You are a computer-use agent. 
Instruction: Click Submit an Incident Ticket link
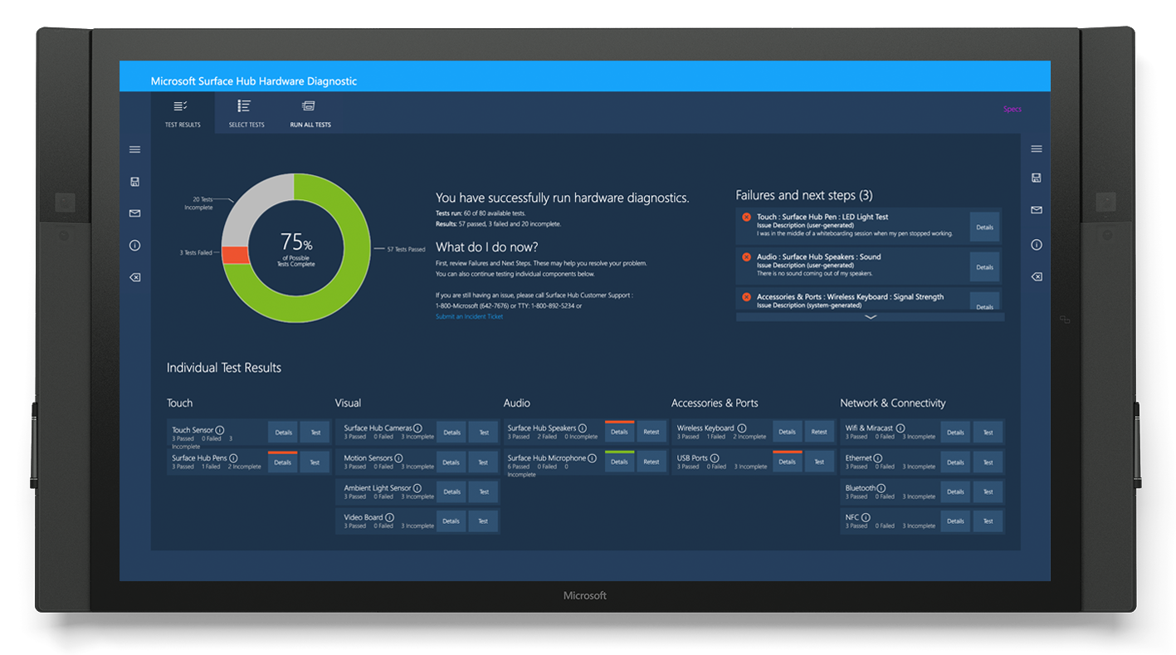469,316
